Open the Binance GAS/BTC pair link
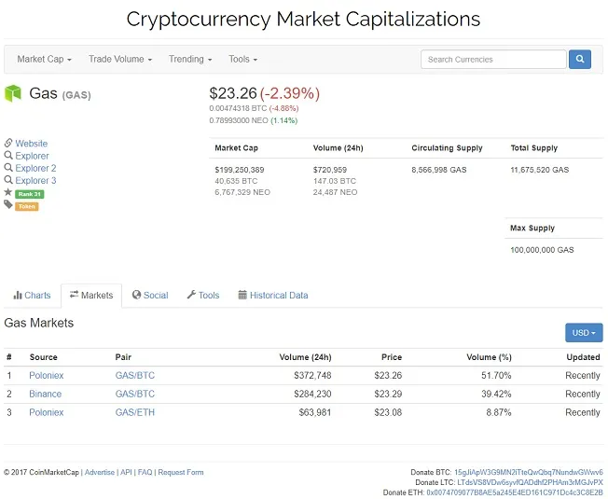608x499 pixels. coord(135,394)
